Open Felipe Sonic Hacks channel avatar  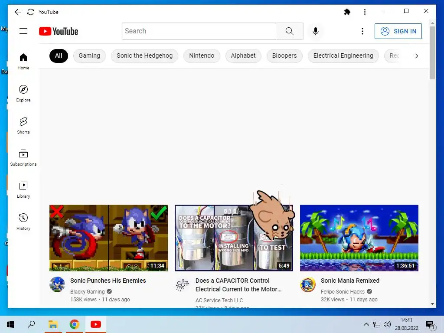[x=308, y=284]
